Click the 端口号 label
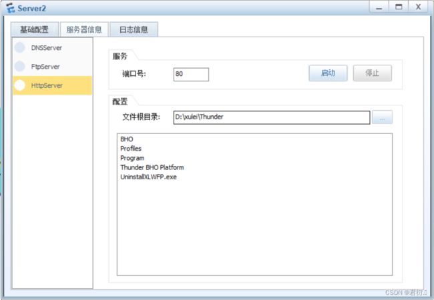This screenshot has width=434, height=300. point(134,74)
